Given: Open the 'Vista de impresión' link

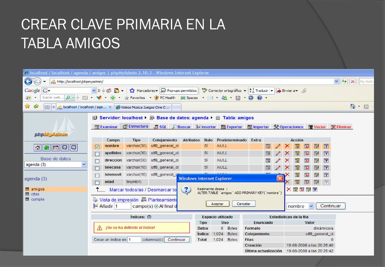Looking at the screenshot, I should (118, 200).
